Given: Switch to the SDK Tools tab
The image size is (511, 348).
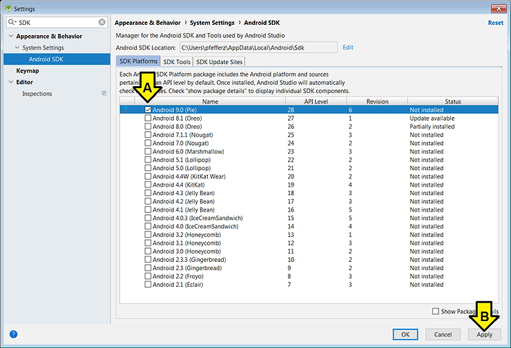Looking at the screenshot, I should pos(176,62).
